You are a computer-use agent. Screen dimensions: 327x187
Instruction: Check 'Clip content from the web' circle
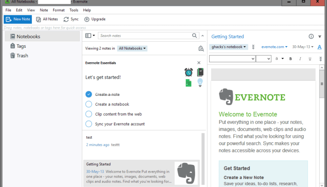[89, 114]
